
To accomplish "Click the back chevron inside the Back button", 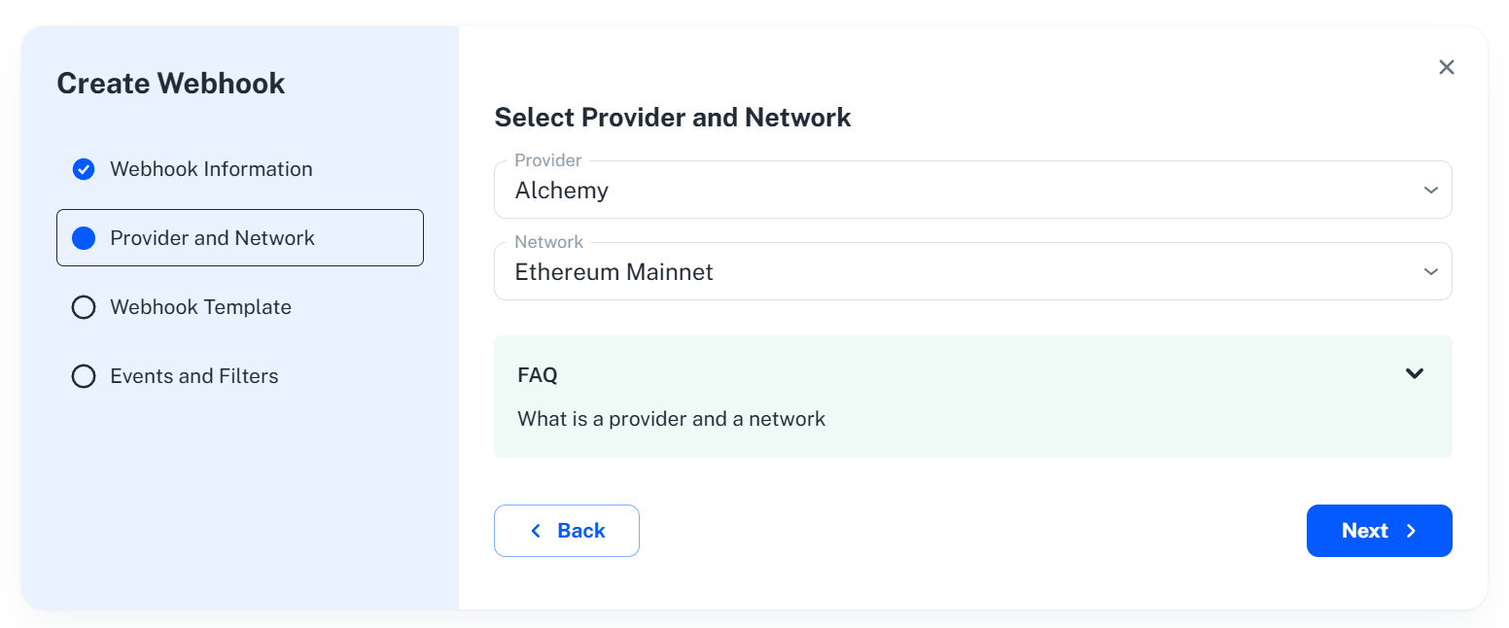I will pyautogui.click(x=536, y=530).
